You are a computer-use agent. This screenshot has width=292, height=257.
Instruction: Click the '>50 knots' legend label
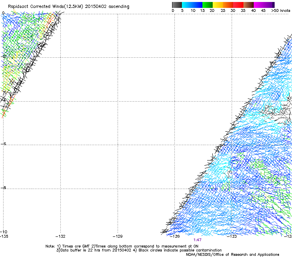click(281, 11)
